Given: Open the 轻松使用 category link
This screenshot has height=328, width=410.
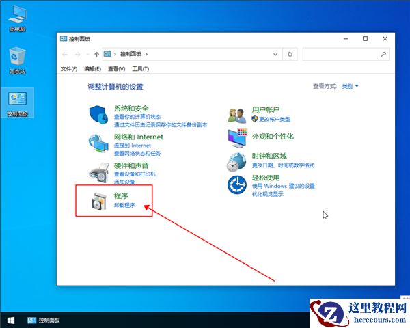Looking at the screenshot, I should (266, 178).
